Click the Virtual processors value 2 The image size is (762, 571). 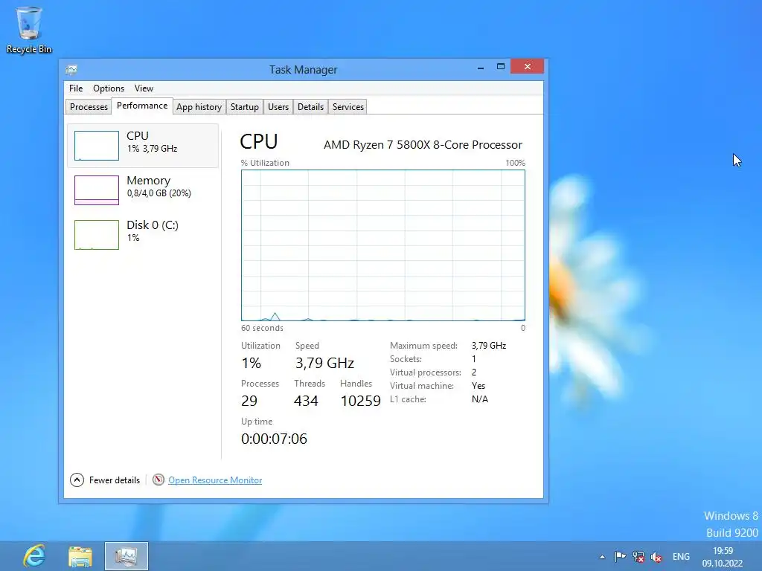tap(474, 372)
